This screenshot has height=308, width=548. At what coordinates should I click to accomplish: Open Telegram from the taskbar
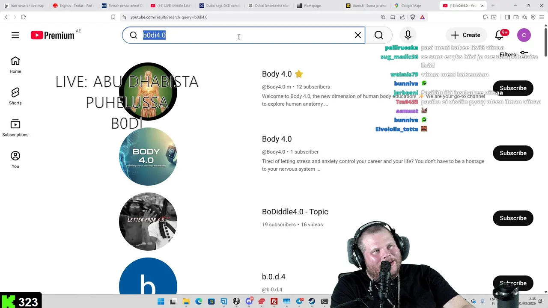click(x=299, y=302)
